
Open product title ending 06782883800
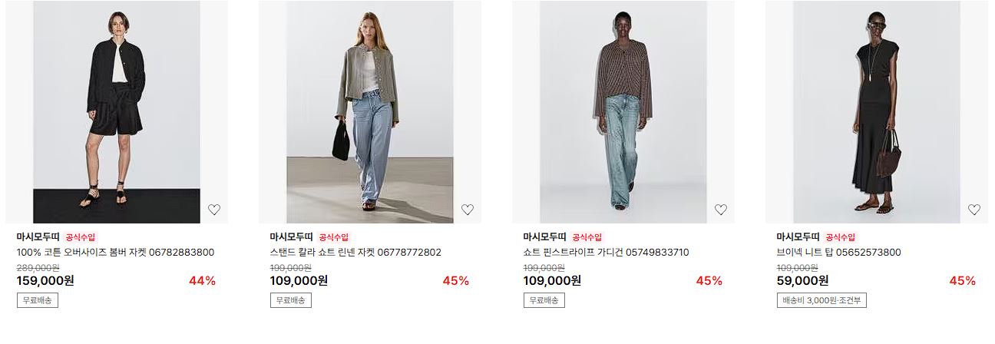tap(115, 252)
